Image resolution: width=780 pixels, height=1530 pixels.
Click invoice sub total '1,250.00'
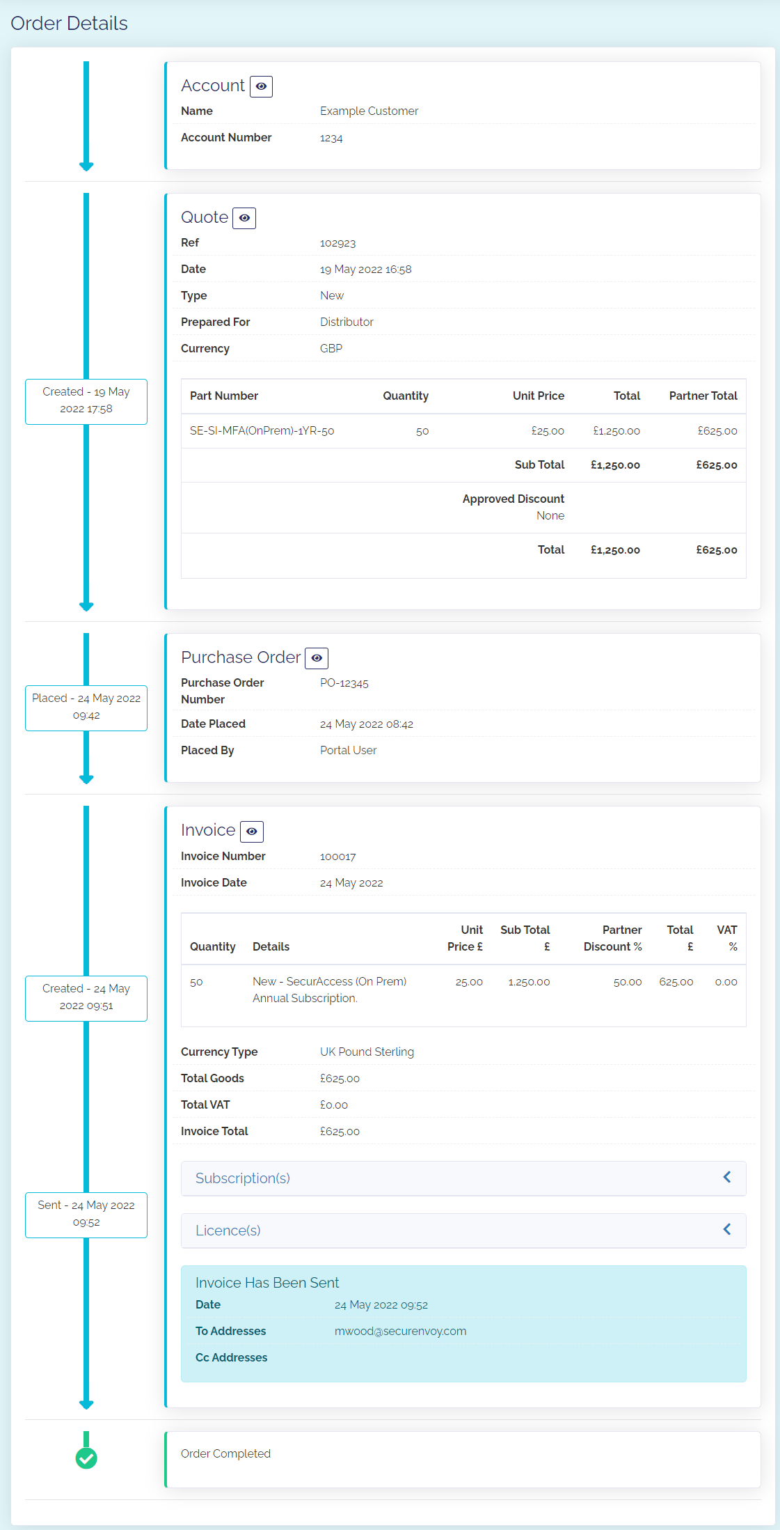coord(529,982)
